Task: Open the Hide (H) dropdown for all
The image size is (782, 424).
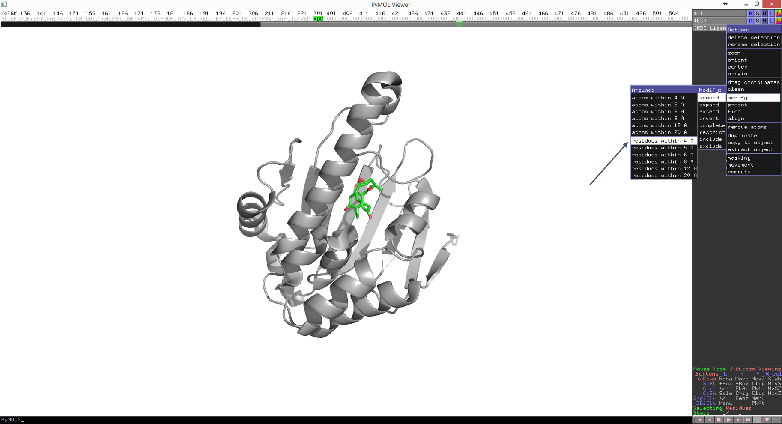Action: click(x=764, y=13)
